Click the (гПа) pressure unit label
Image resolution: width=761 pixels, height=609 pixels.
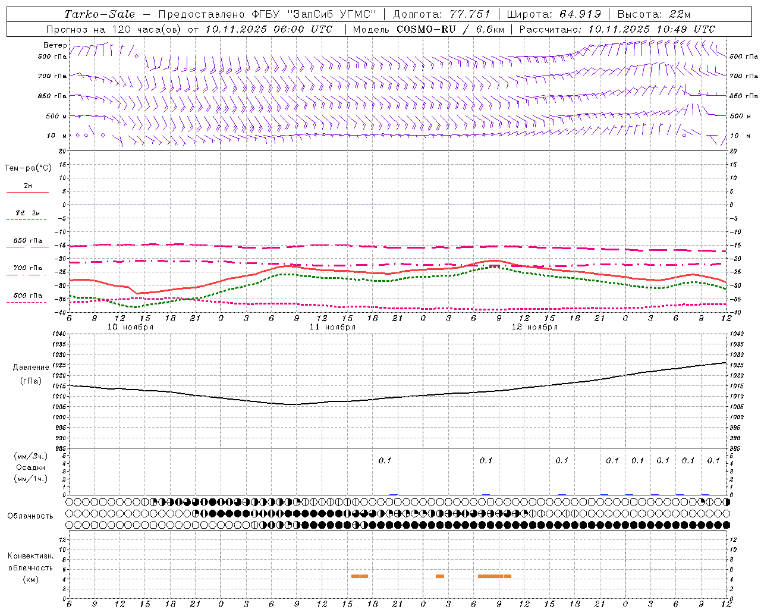pos(31,381)
